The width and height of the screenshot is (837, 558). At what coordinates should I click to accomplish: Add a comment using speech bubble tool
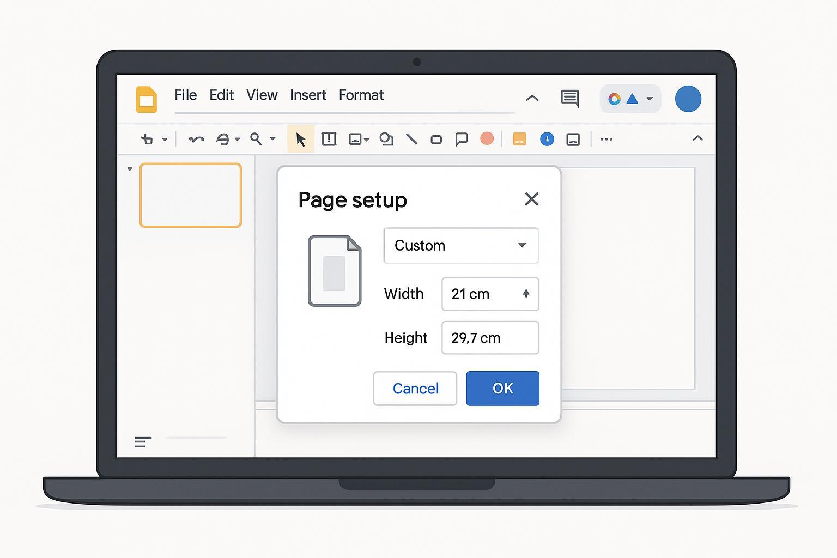coord(461,139)
